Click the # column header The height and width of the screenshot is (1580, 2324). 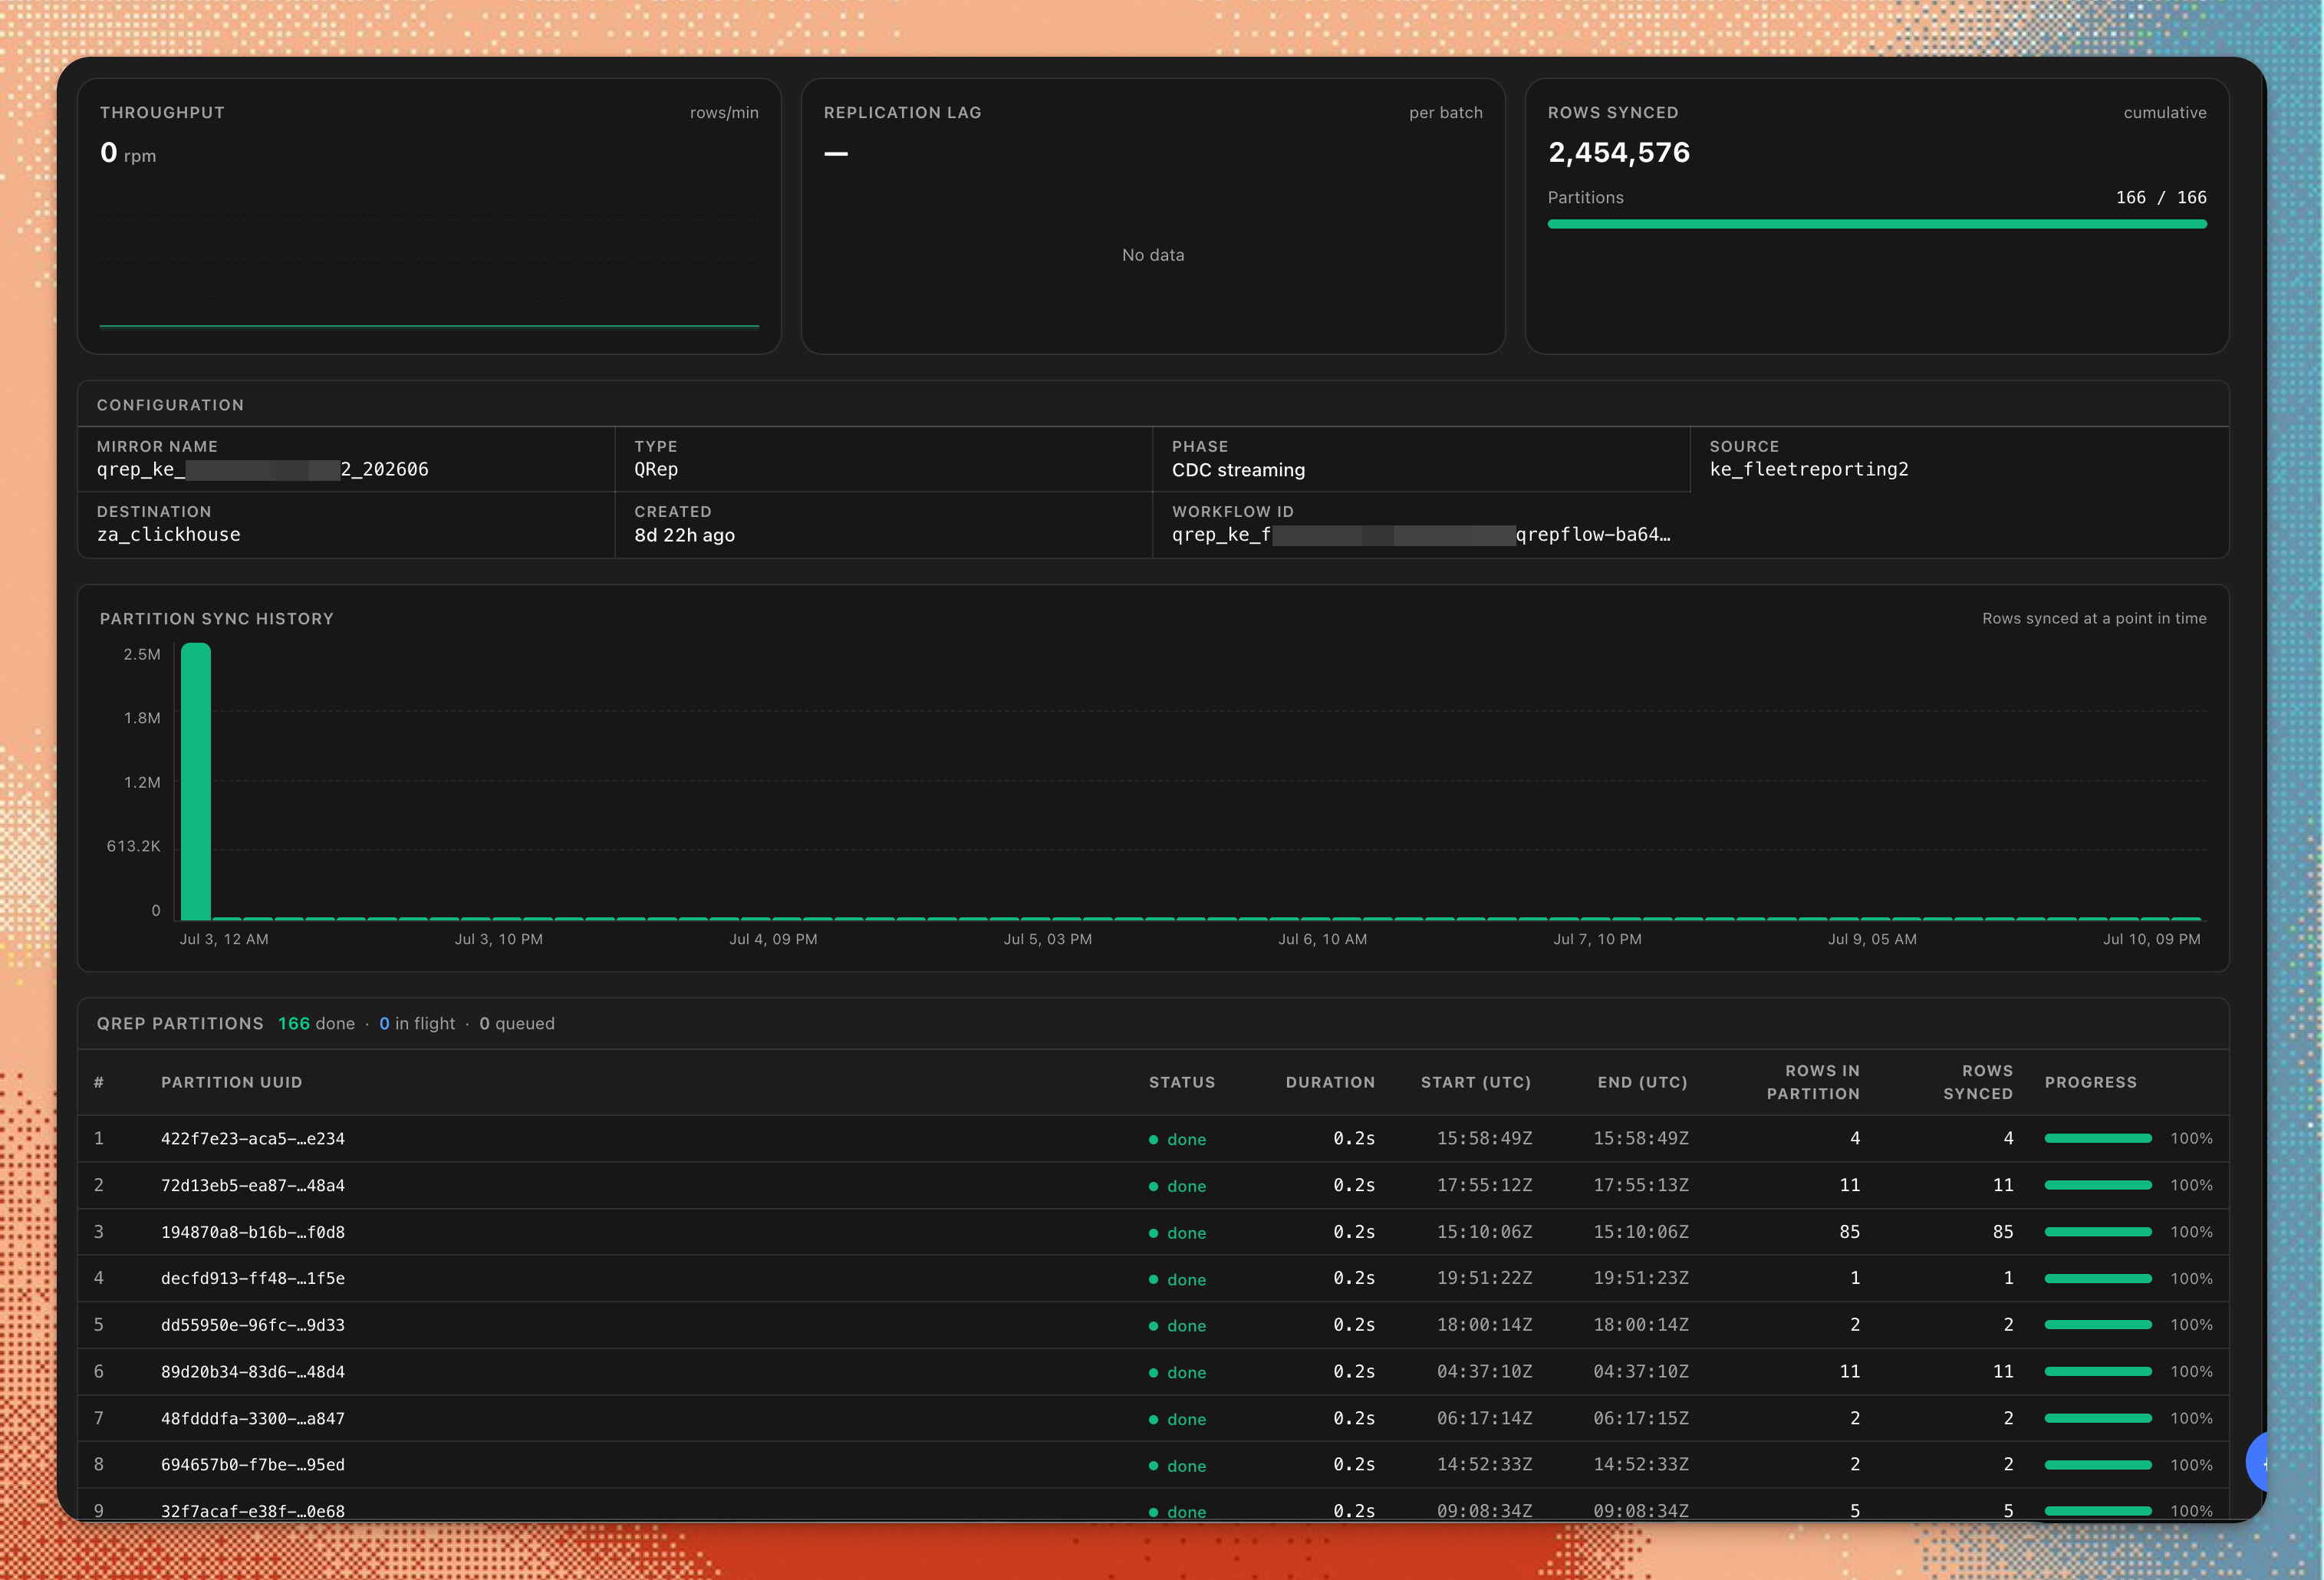99,1082
